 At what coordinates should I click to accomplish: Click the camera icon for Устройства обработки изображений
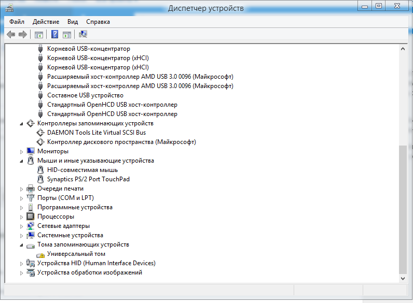point(31,272)
